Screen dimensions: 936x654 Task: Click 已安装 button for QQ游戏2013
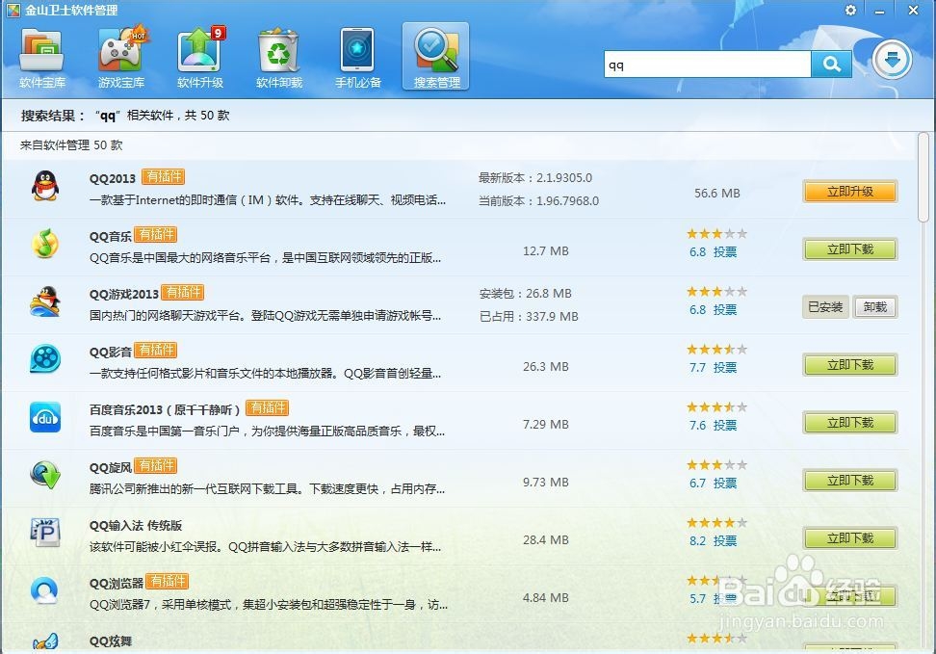(x=825, y=306)
